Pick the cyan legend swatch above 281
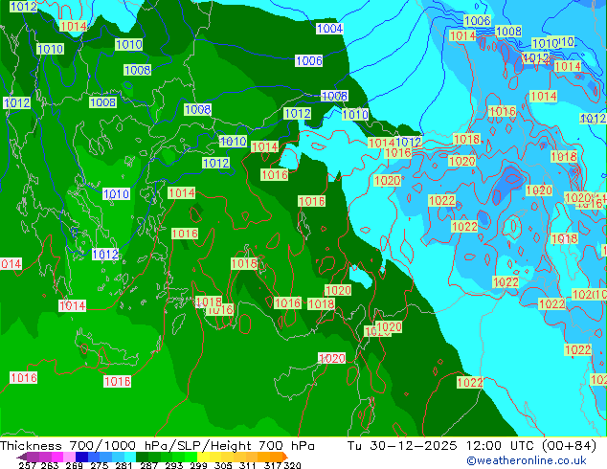The image size is (607, 469). [x=129, y=457]
